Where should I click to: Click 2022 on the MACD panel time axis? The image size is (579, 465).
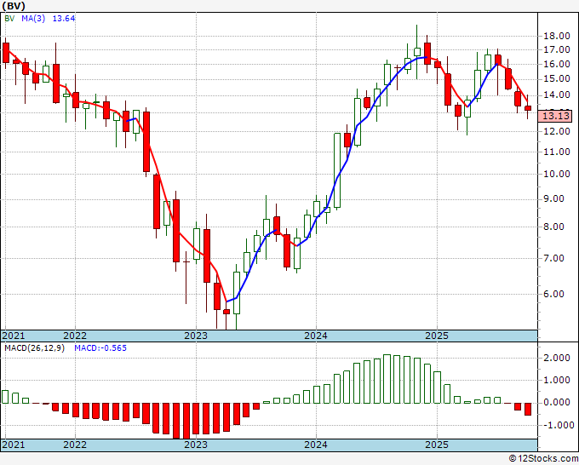point(75,445)
